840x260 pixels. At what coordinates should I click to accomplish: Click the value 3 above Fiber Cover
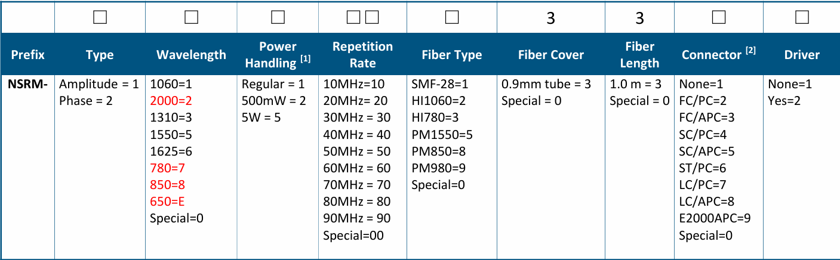click(551, 18)
